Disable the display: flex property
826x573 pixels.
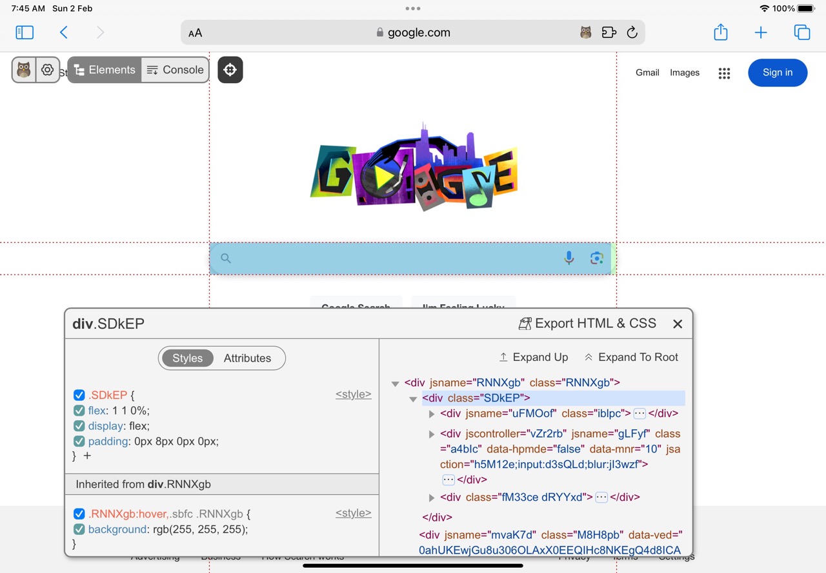pyautogui.click(x=79, y=426)
